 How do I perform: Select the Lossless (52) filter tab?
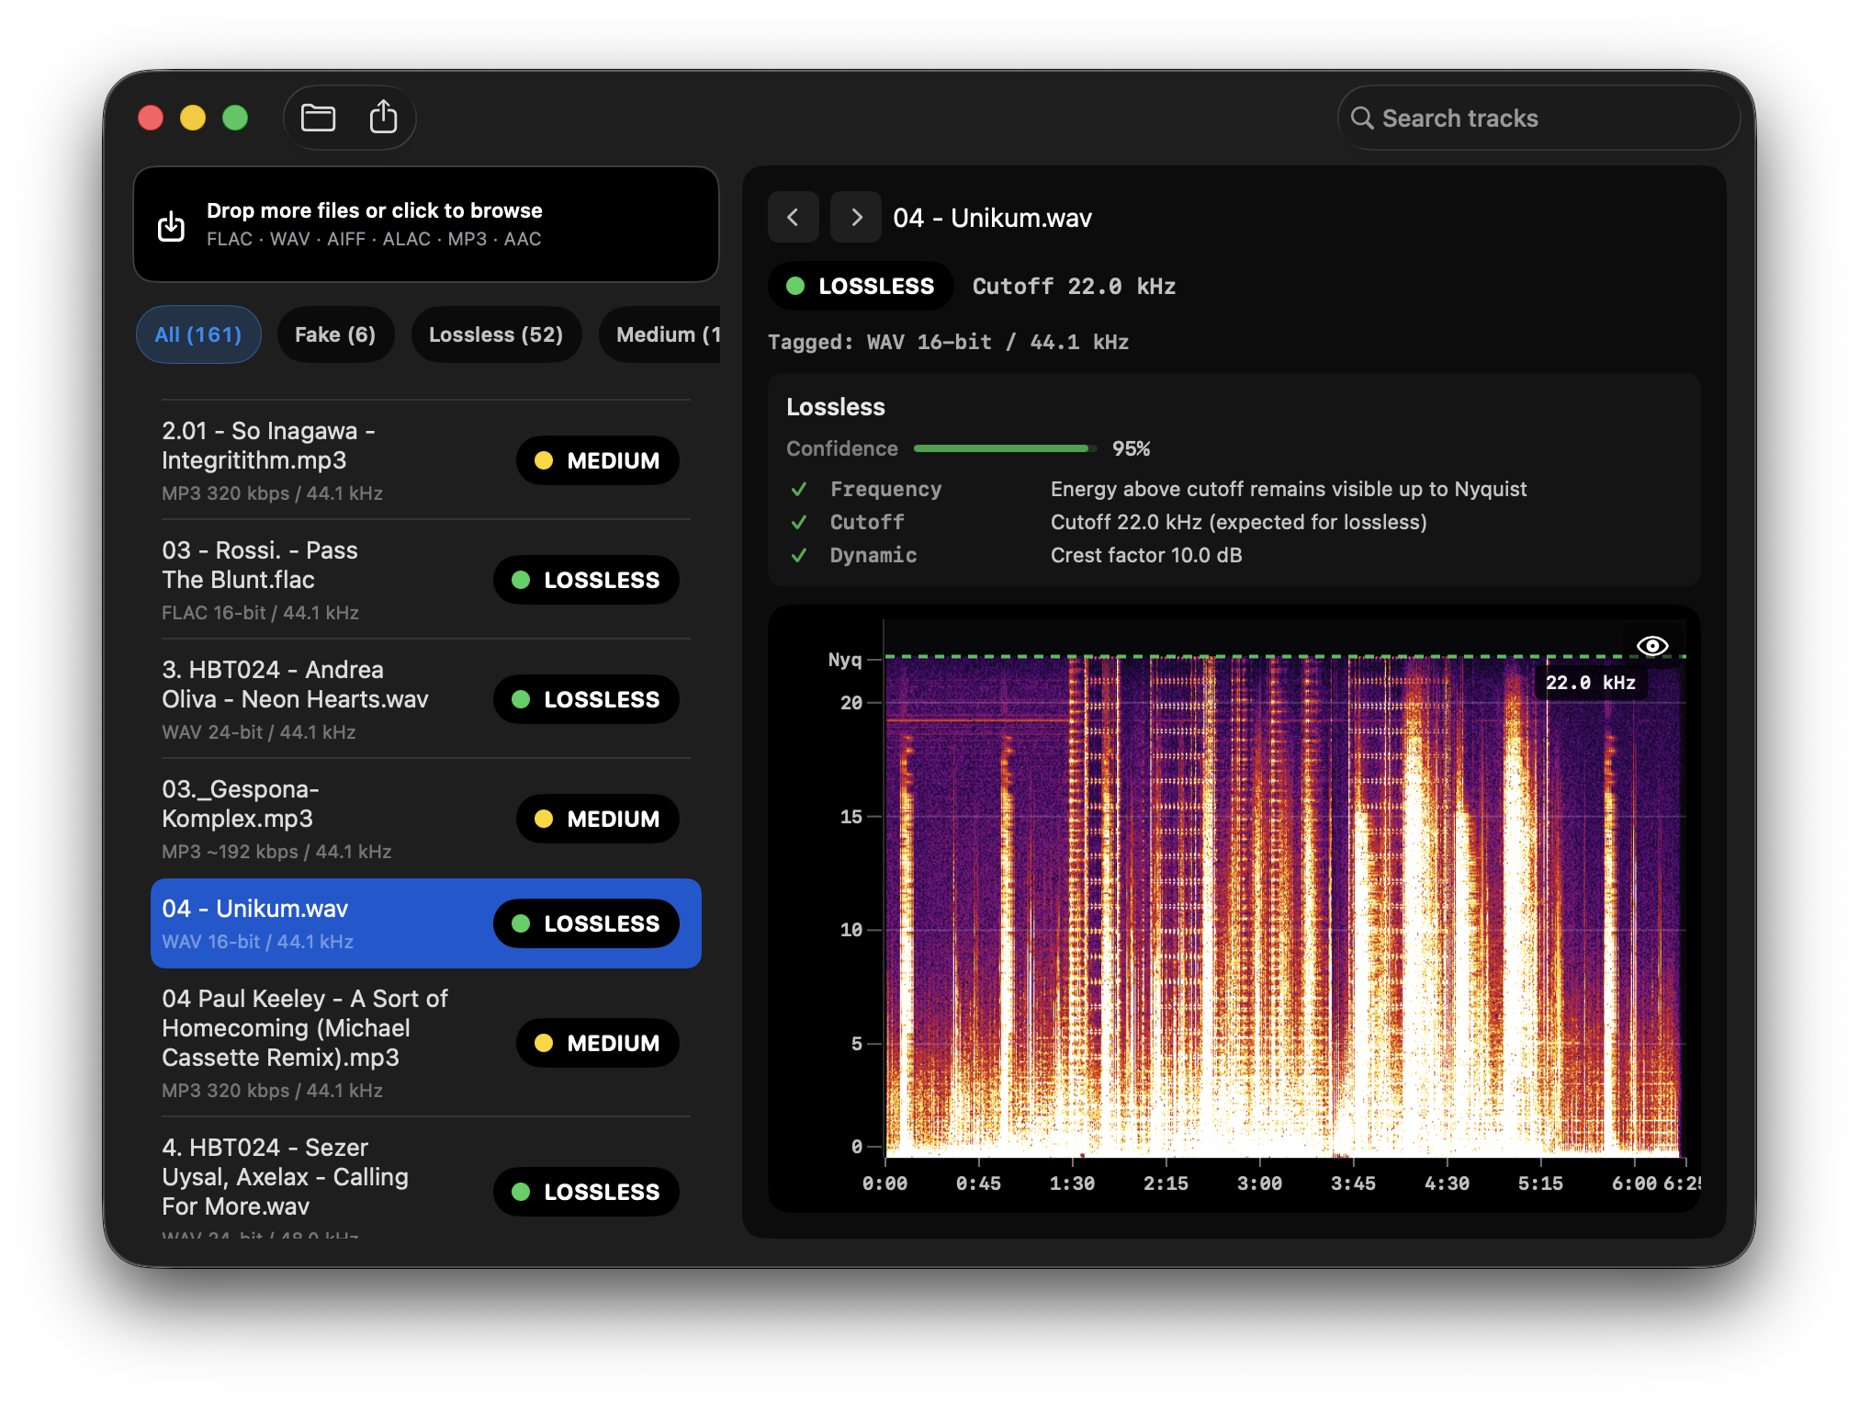tap(496, 334)
